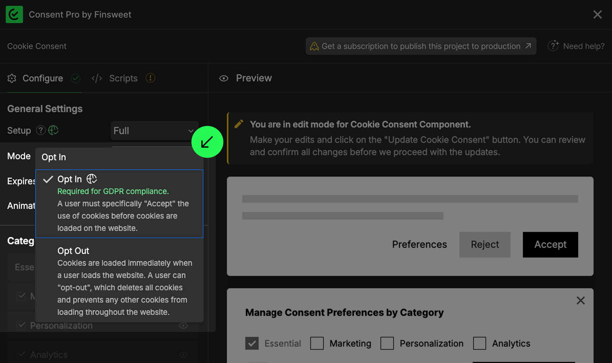Collapse the Mode dropdown header Opt In
612x363 pixels.
[119, 157]
